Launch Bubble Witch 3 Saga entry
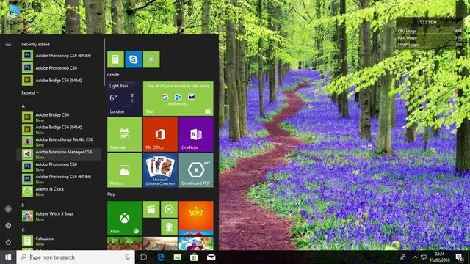This screenshot has width=470, height=264. pos(59,216)
